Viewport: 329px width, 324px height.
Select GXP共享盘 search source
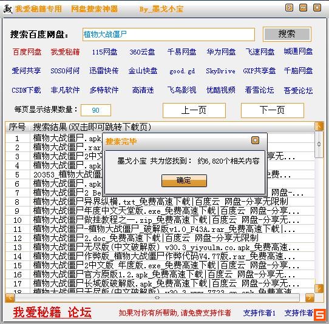[259, 71]
